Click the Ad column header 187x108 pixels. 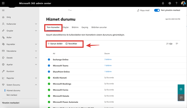click(54, 53)
